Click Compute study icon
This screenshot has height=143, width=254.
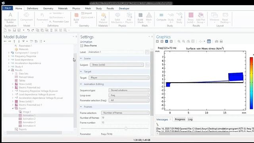pyautogui.click(x=162, y=17)
